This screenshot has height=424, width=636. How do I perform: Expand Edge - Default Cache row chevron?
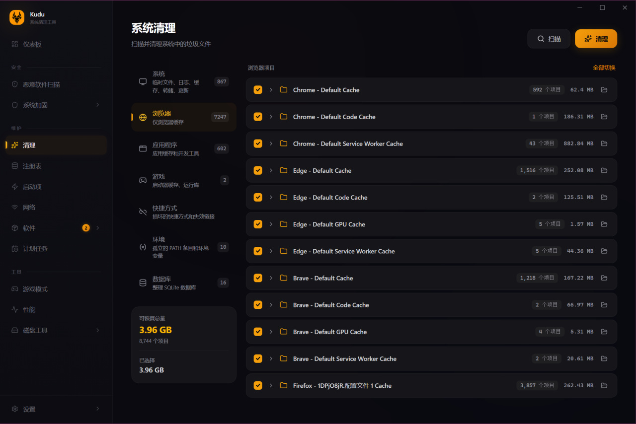click(x=271, y=170)
